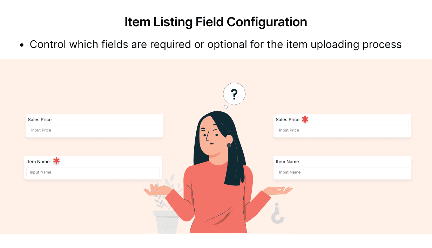Viewport: 432px width, 248px height.
Task: Click the red asterisk beside right Sales Price
Action: (305, 119)
